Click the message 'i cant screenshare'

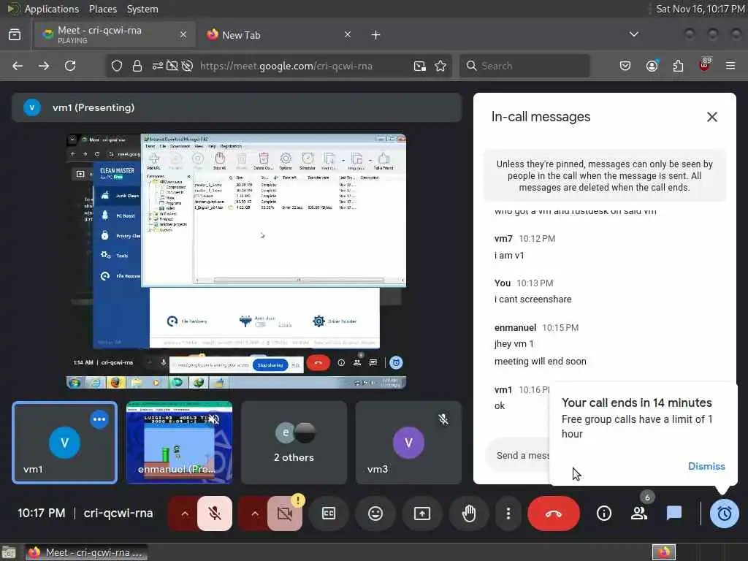coord(533,299)
